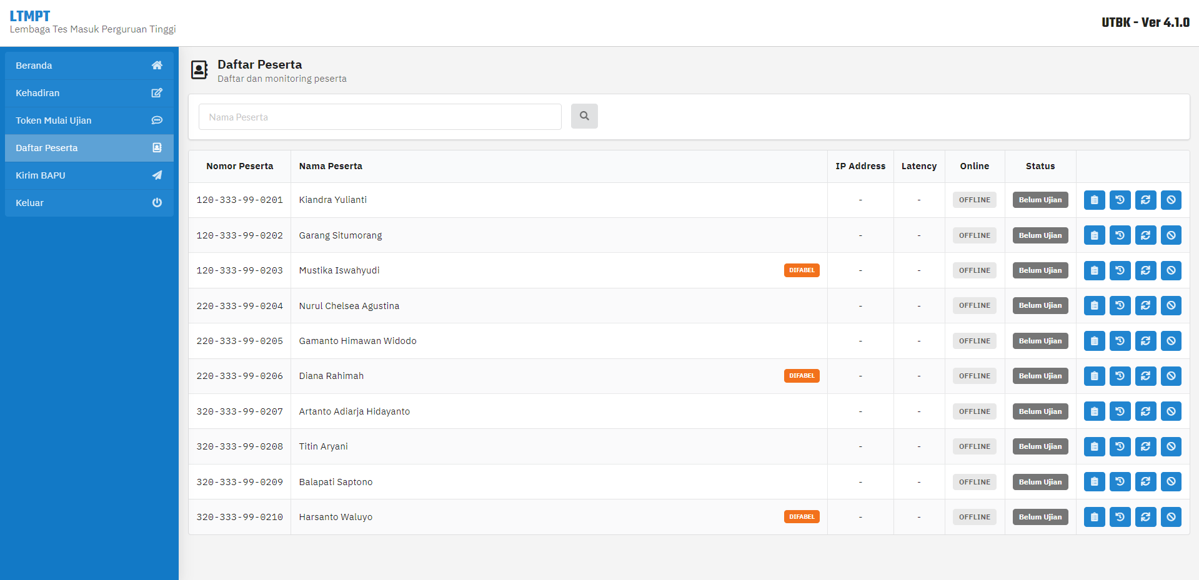Image resolution: width=1199 pixels, height=580 pixels.
Task: Click history reset icon for Garang Situmorang
Action: pos(1120,235)
